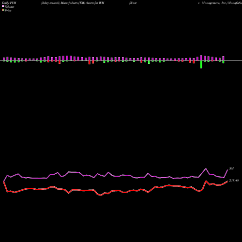Viewport: 242px width, 242px height.
Task: Click the 'Daily PVM' chart title
Action: point(9,3)
